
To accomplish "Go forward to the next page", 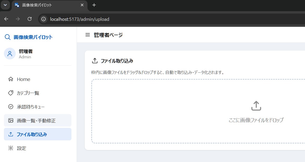I will tap(18, 19).
